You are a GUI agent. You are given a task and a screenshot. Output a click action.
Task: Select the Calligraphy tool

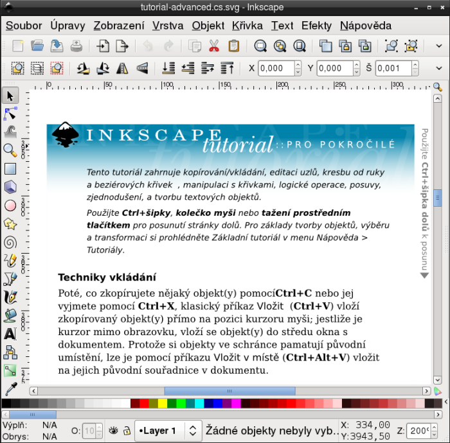click(x=10, y=297)
